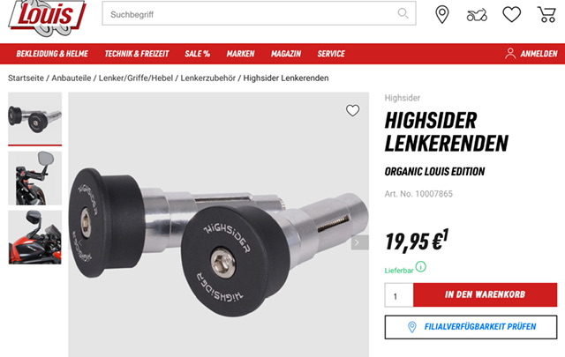Click the Louis logo
This screenshot has height=357, width=565.
tap(47, 18)
